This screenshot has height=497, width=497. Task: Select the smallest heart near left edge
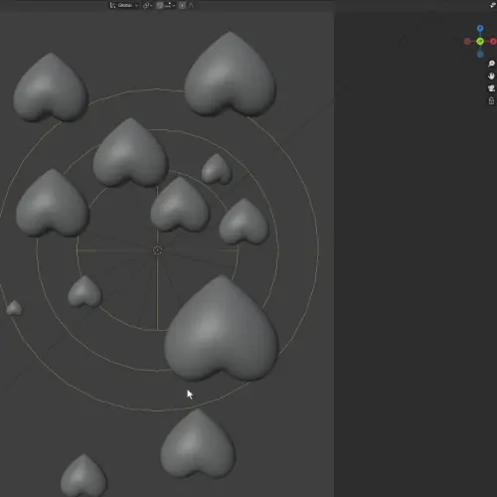point(14,308)
